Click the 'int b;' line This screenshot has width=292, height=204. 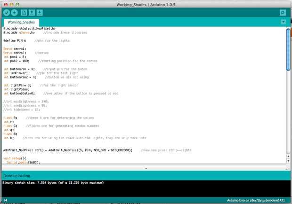pyautogui.click(x=8, y=138)
